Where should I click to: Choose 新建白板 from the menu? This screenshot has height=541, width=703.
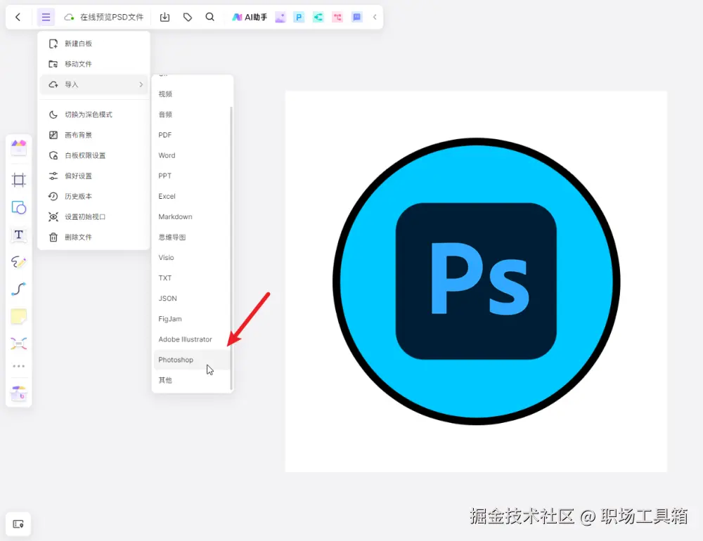93,44
